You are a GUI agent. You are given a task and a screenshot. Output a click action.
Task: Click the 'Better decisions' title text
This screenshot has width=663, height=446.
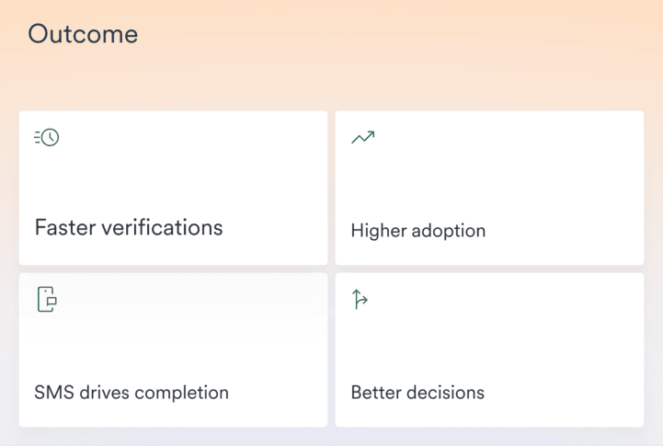(417, 393)
